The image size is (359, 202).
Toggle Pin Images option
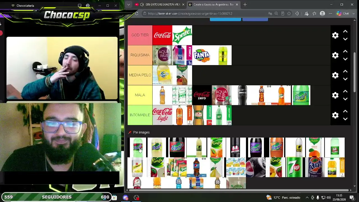(139, 132)
